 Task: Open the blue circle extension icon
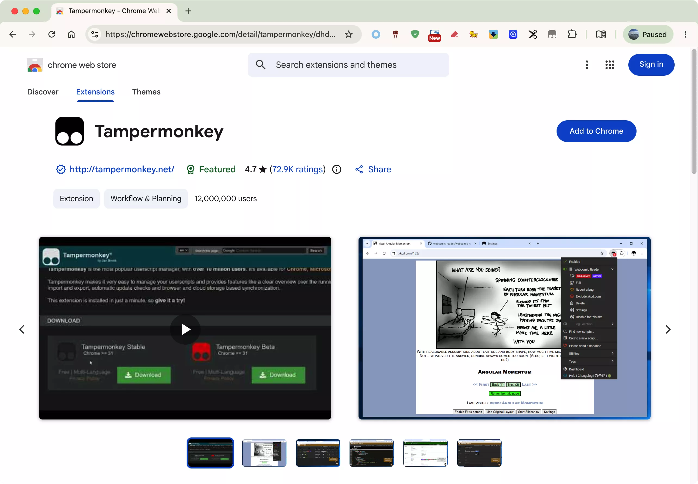pos(376,34)
